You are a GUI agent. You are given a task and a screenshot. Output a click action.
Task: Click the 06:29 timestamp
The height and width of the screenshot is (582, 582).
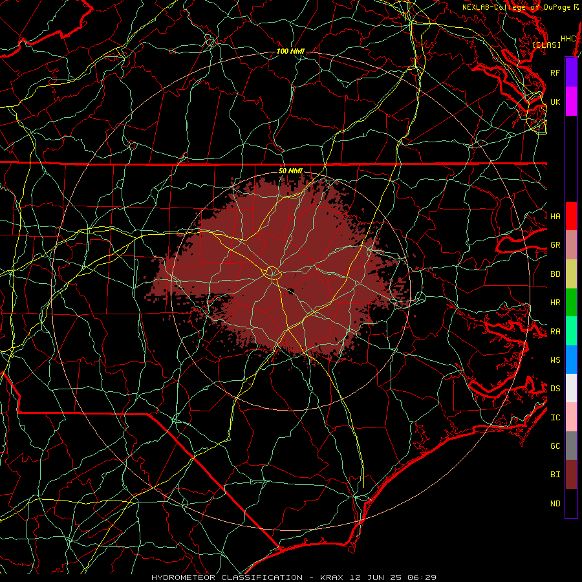(424, 577)
